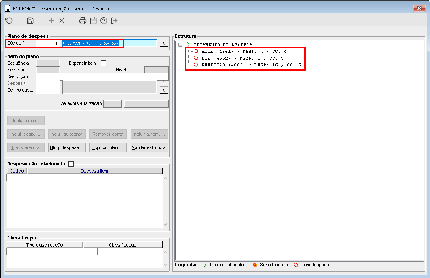The height and width of the screenshot is (278, 430).
Task: Click the ORCAMENTO DE DESPESA description field
Action: click(x=110, y=43)
